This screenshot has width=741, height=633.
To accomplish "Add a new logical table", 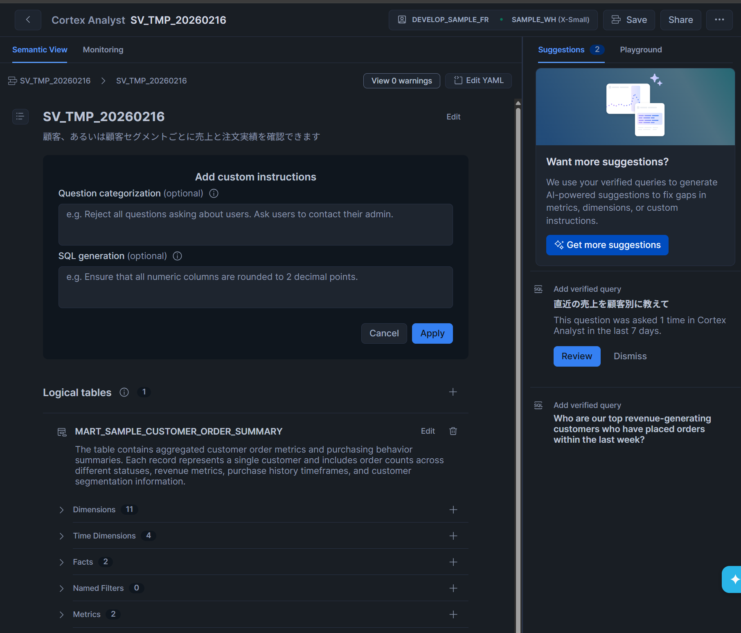I will [x=453, y=392].
